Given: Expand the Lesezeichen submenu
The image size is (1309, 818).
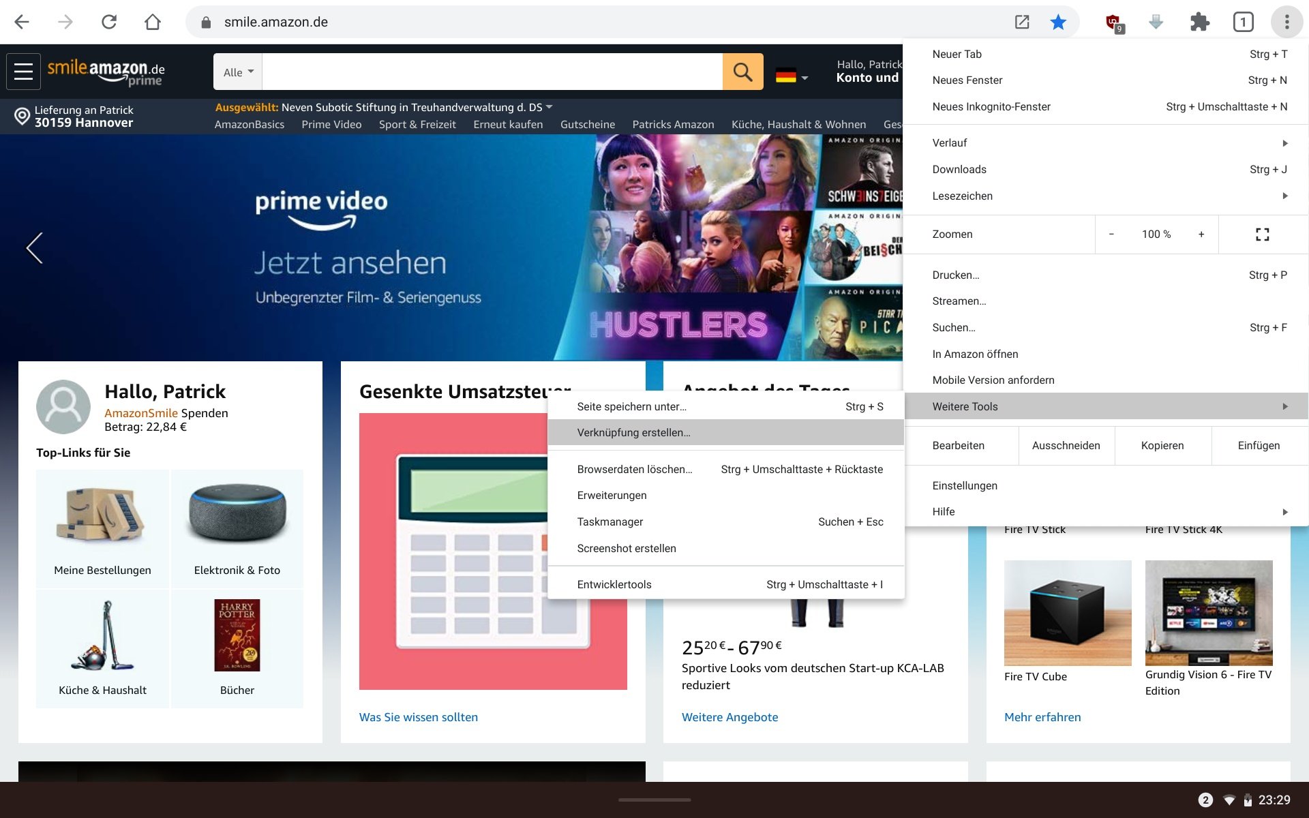Looking at the screenshot, I should [1106, 196].
